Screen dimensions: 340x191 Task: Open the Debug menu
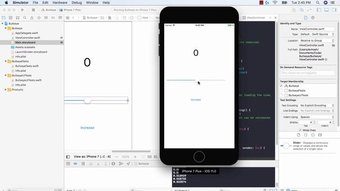tap(76, 3)
